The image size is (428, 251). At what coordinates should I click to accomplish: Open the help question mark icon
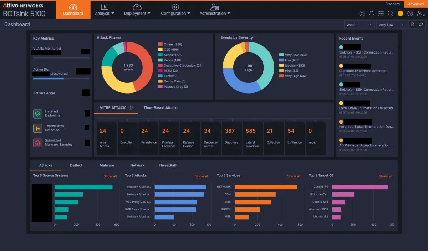(x=410, y=14)
